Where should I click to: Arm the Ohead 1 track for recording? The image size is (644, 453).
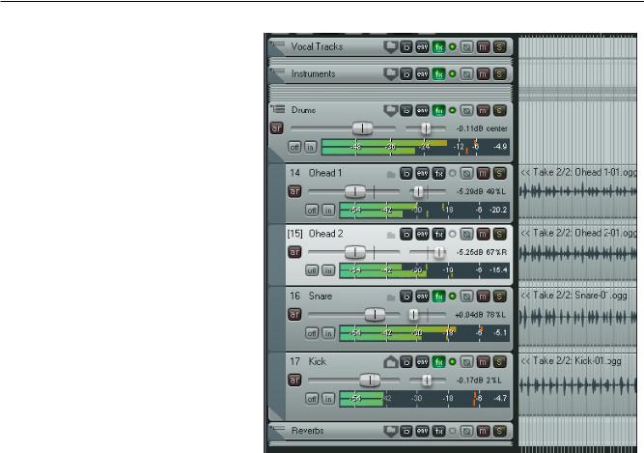294,191
